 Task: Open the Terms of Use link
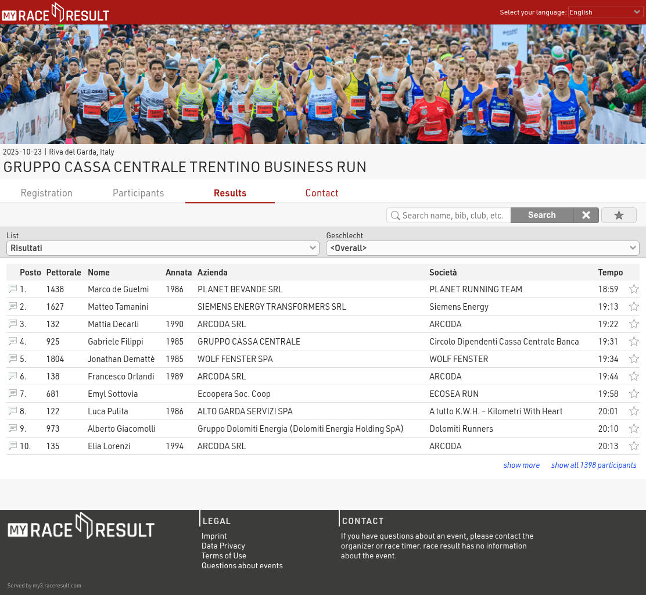[224, 555]
